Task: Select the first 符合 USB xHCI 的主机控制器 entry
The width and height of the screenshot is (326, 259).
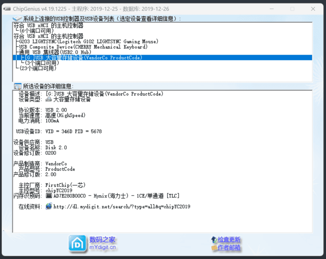Action: click(x=48, y=25)
